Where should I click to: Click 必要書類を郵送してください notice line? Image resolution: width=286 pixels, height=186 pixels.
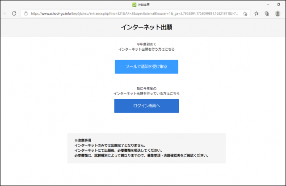pos(118,150)
